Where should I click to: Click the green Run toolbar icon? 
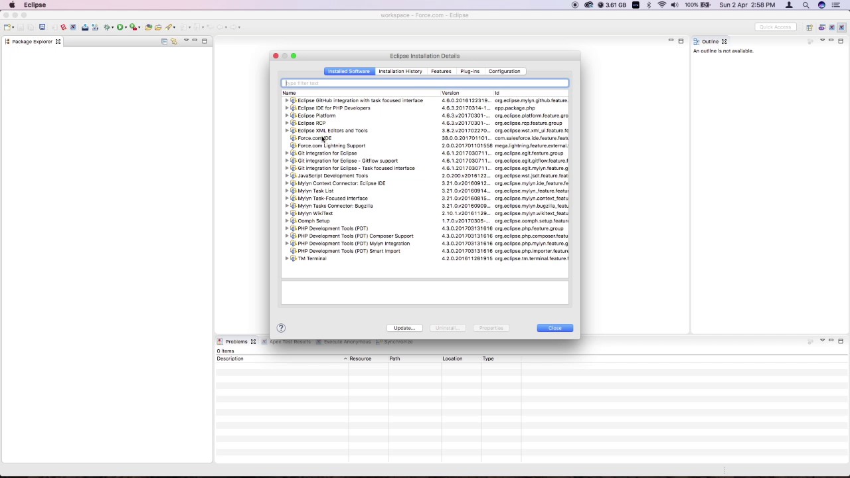pyautogui.click(x=120, y=27)
